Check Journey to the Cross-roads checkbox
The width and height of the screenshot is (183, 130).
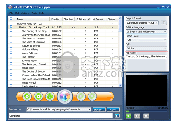11,34
